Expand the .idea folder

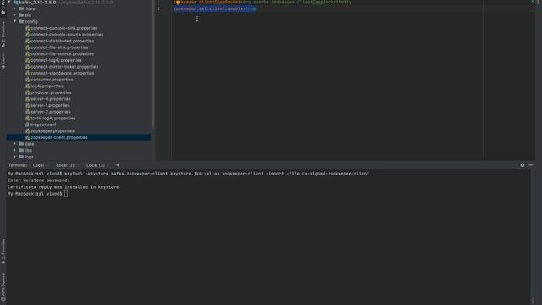14,8
